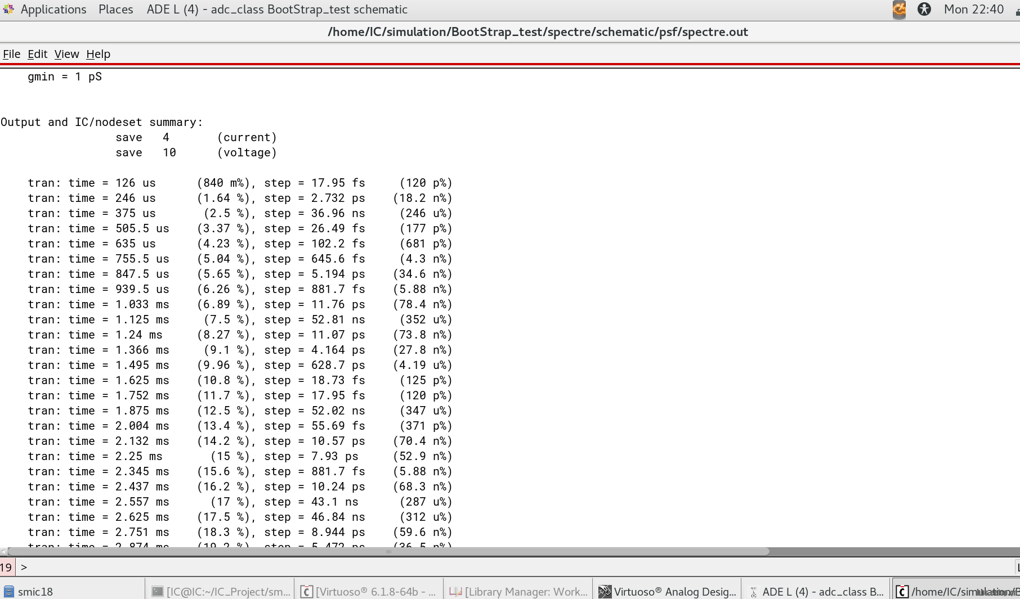The image size is (1020, 599).
Task: Click the horizontal scrollbar under the log
Action: [388, 552]
